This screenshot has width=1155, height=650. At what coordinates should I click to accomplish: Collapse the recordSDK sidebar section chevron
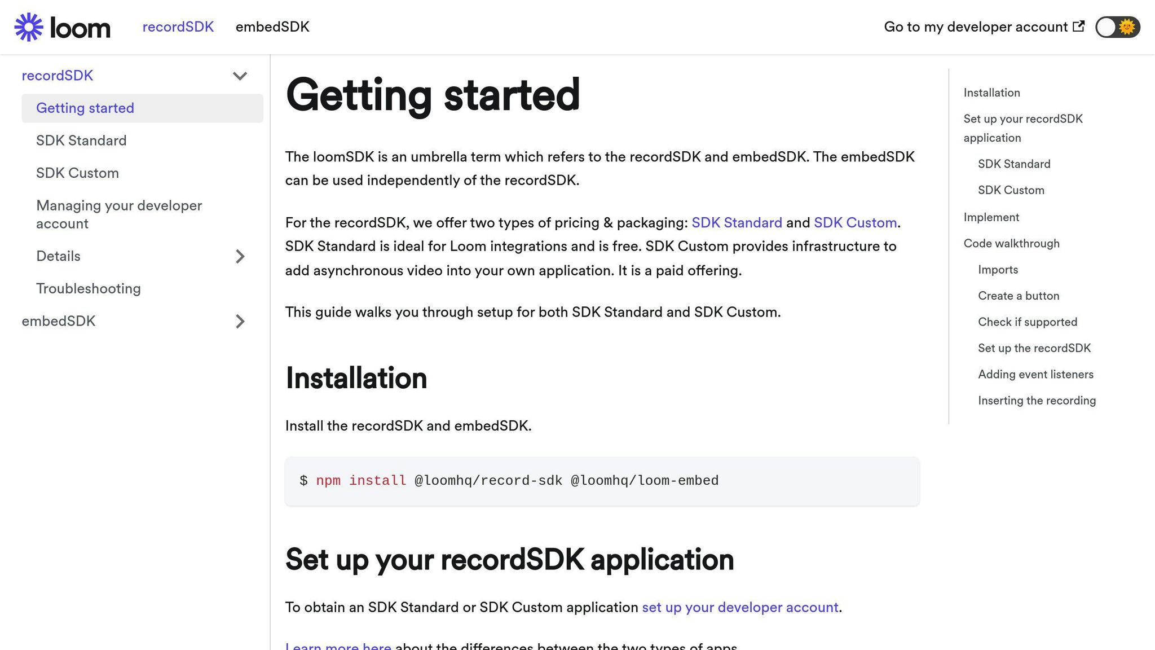pyautogui.click(x=240, y=76)
